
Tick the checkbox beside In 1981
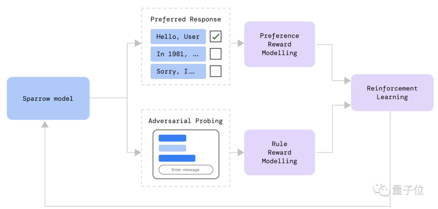point(216,54)
